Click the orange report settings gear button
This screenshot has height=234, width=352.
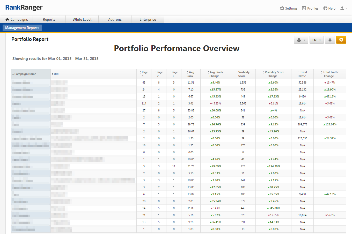click(x=341, y=40)
